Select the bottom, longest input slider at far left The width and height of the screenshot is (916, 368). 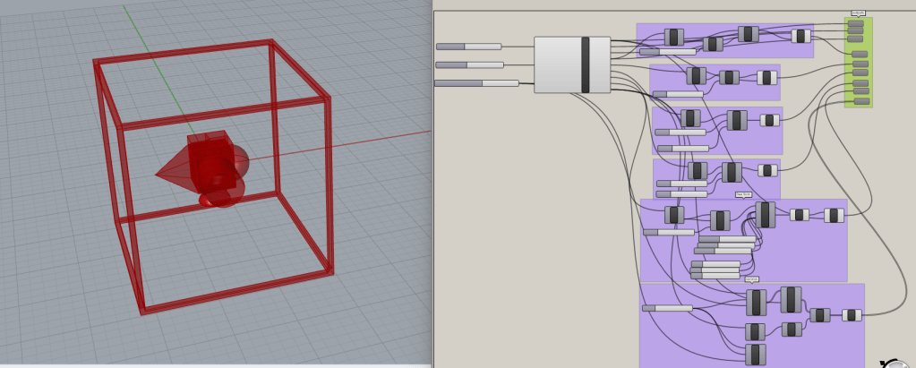(x=476, y=83)
